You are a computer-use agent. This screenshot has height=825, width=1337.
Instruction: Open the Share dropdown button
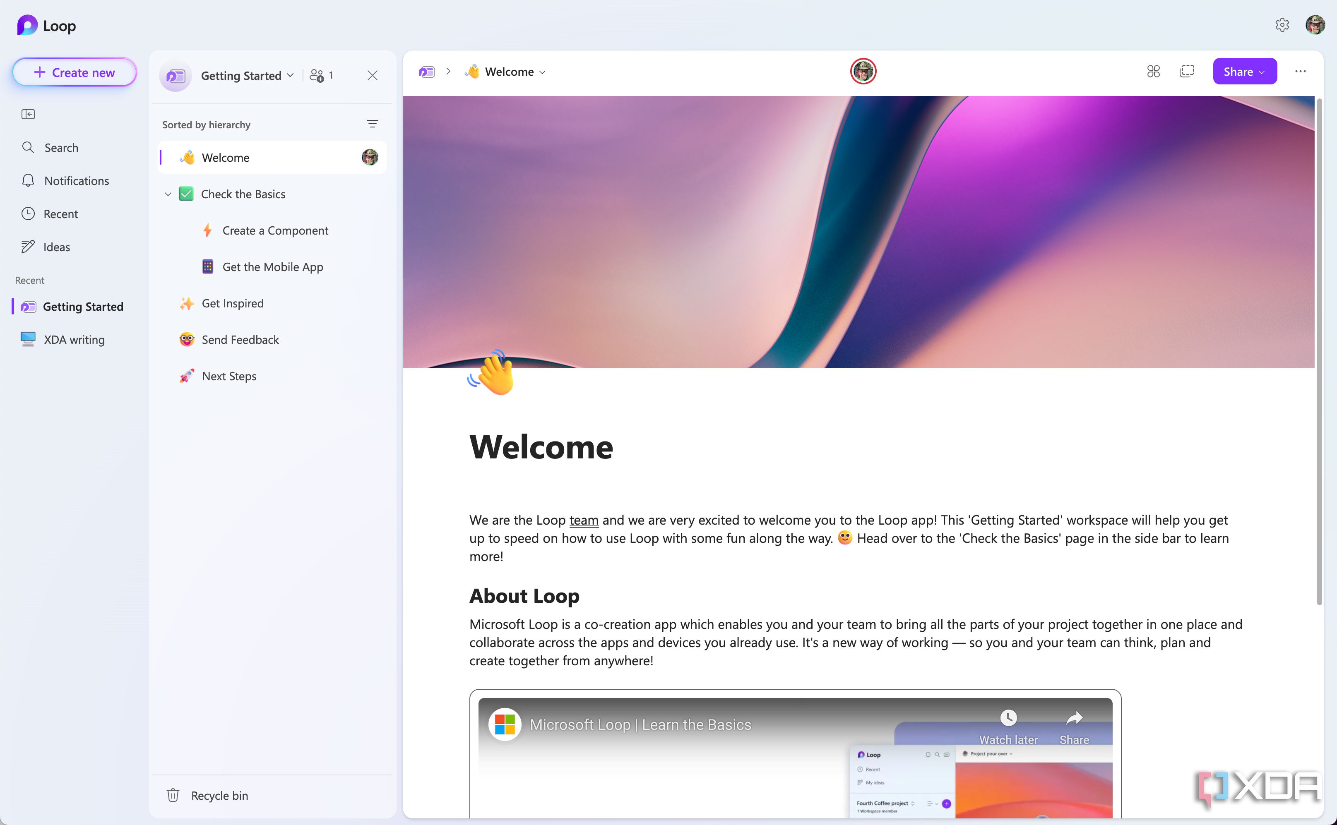pos(1244,72)
